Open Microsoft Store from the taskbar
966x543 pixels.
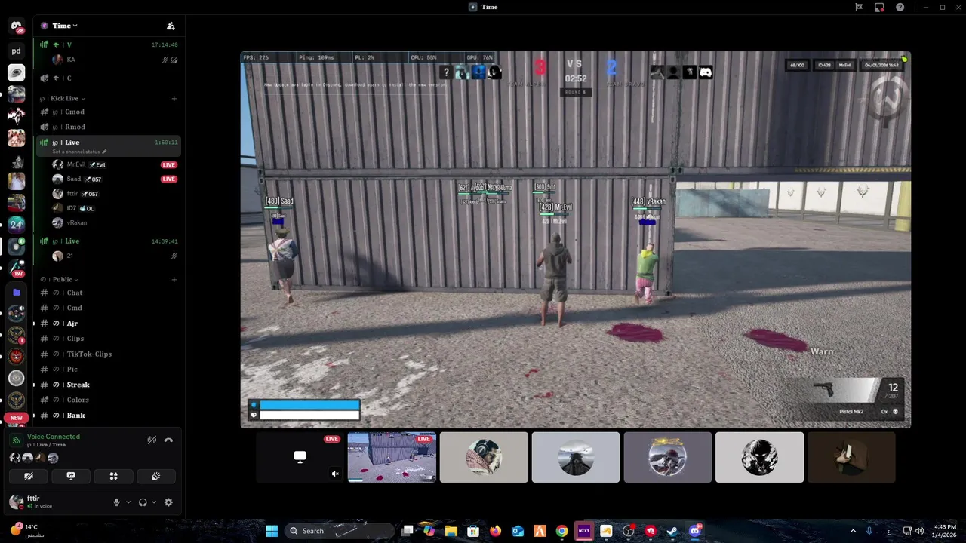coord(473,531)
